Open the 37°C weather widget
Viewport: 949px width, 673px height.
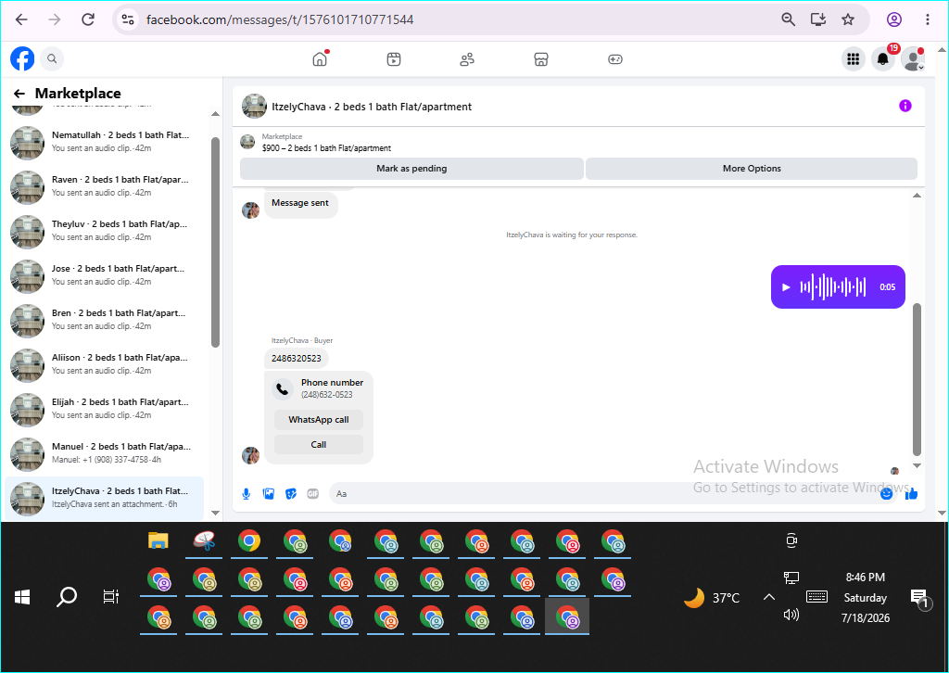point(712,598)
